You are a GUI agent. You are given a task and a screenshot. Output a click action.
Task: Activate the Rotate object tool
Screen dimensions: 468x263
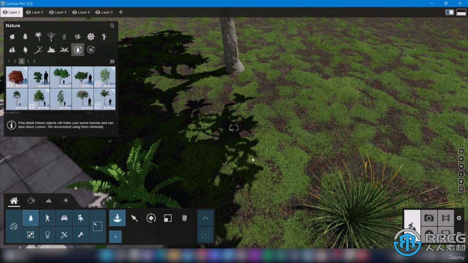(151, 218)
